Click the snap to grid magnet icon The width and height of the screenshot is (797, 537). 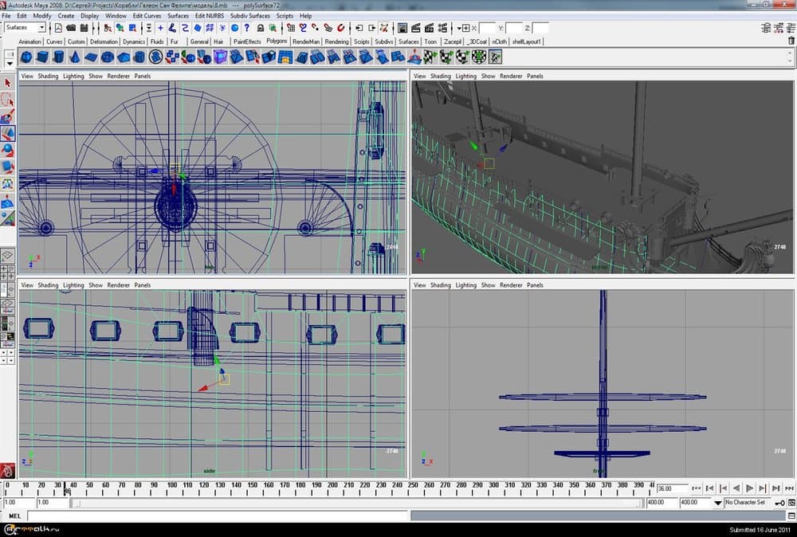292,28
